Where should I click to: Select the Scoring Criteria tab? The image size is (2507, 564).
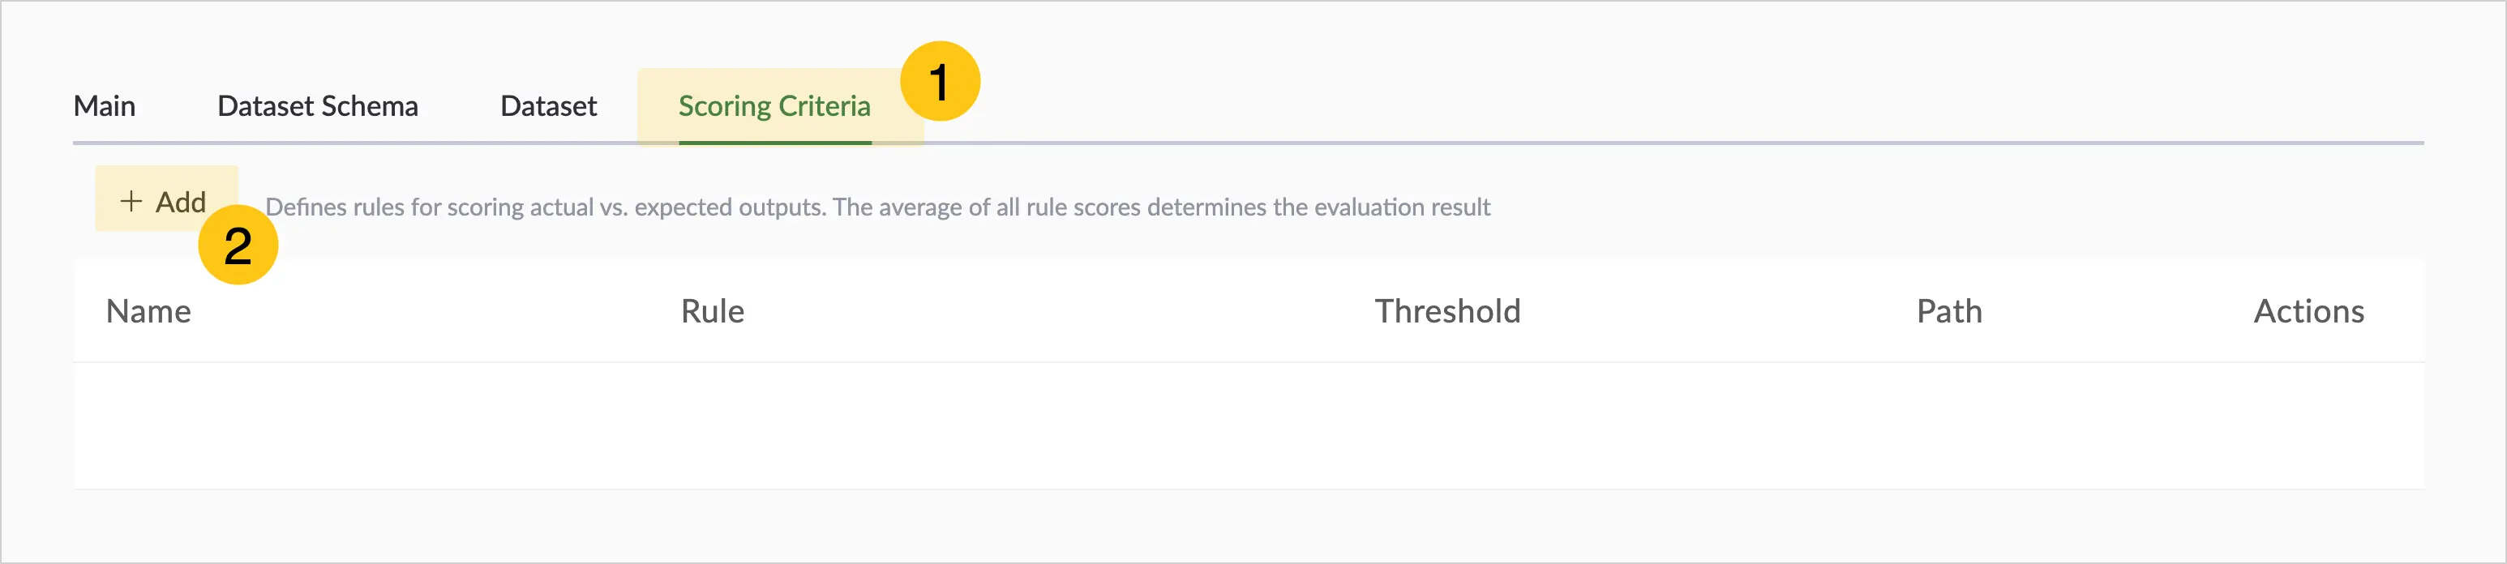[x=774, y=106]
